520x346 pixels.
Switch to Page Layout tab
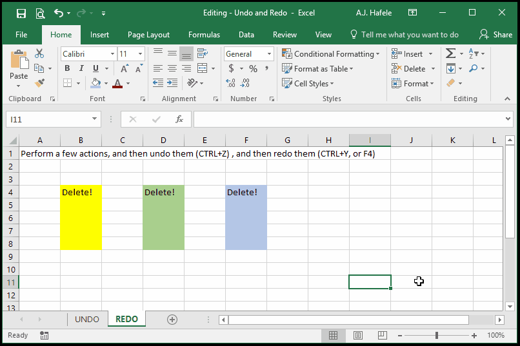click(148, 35)
